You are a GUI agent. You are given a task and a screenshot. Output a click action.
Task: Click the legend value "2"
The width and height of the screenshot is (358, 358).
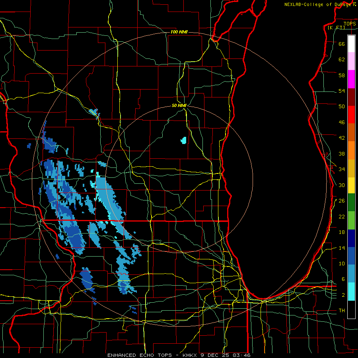343,295
